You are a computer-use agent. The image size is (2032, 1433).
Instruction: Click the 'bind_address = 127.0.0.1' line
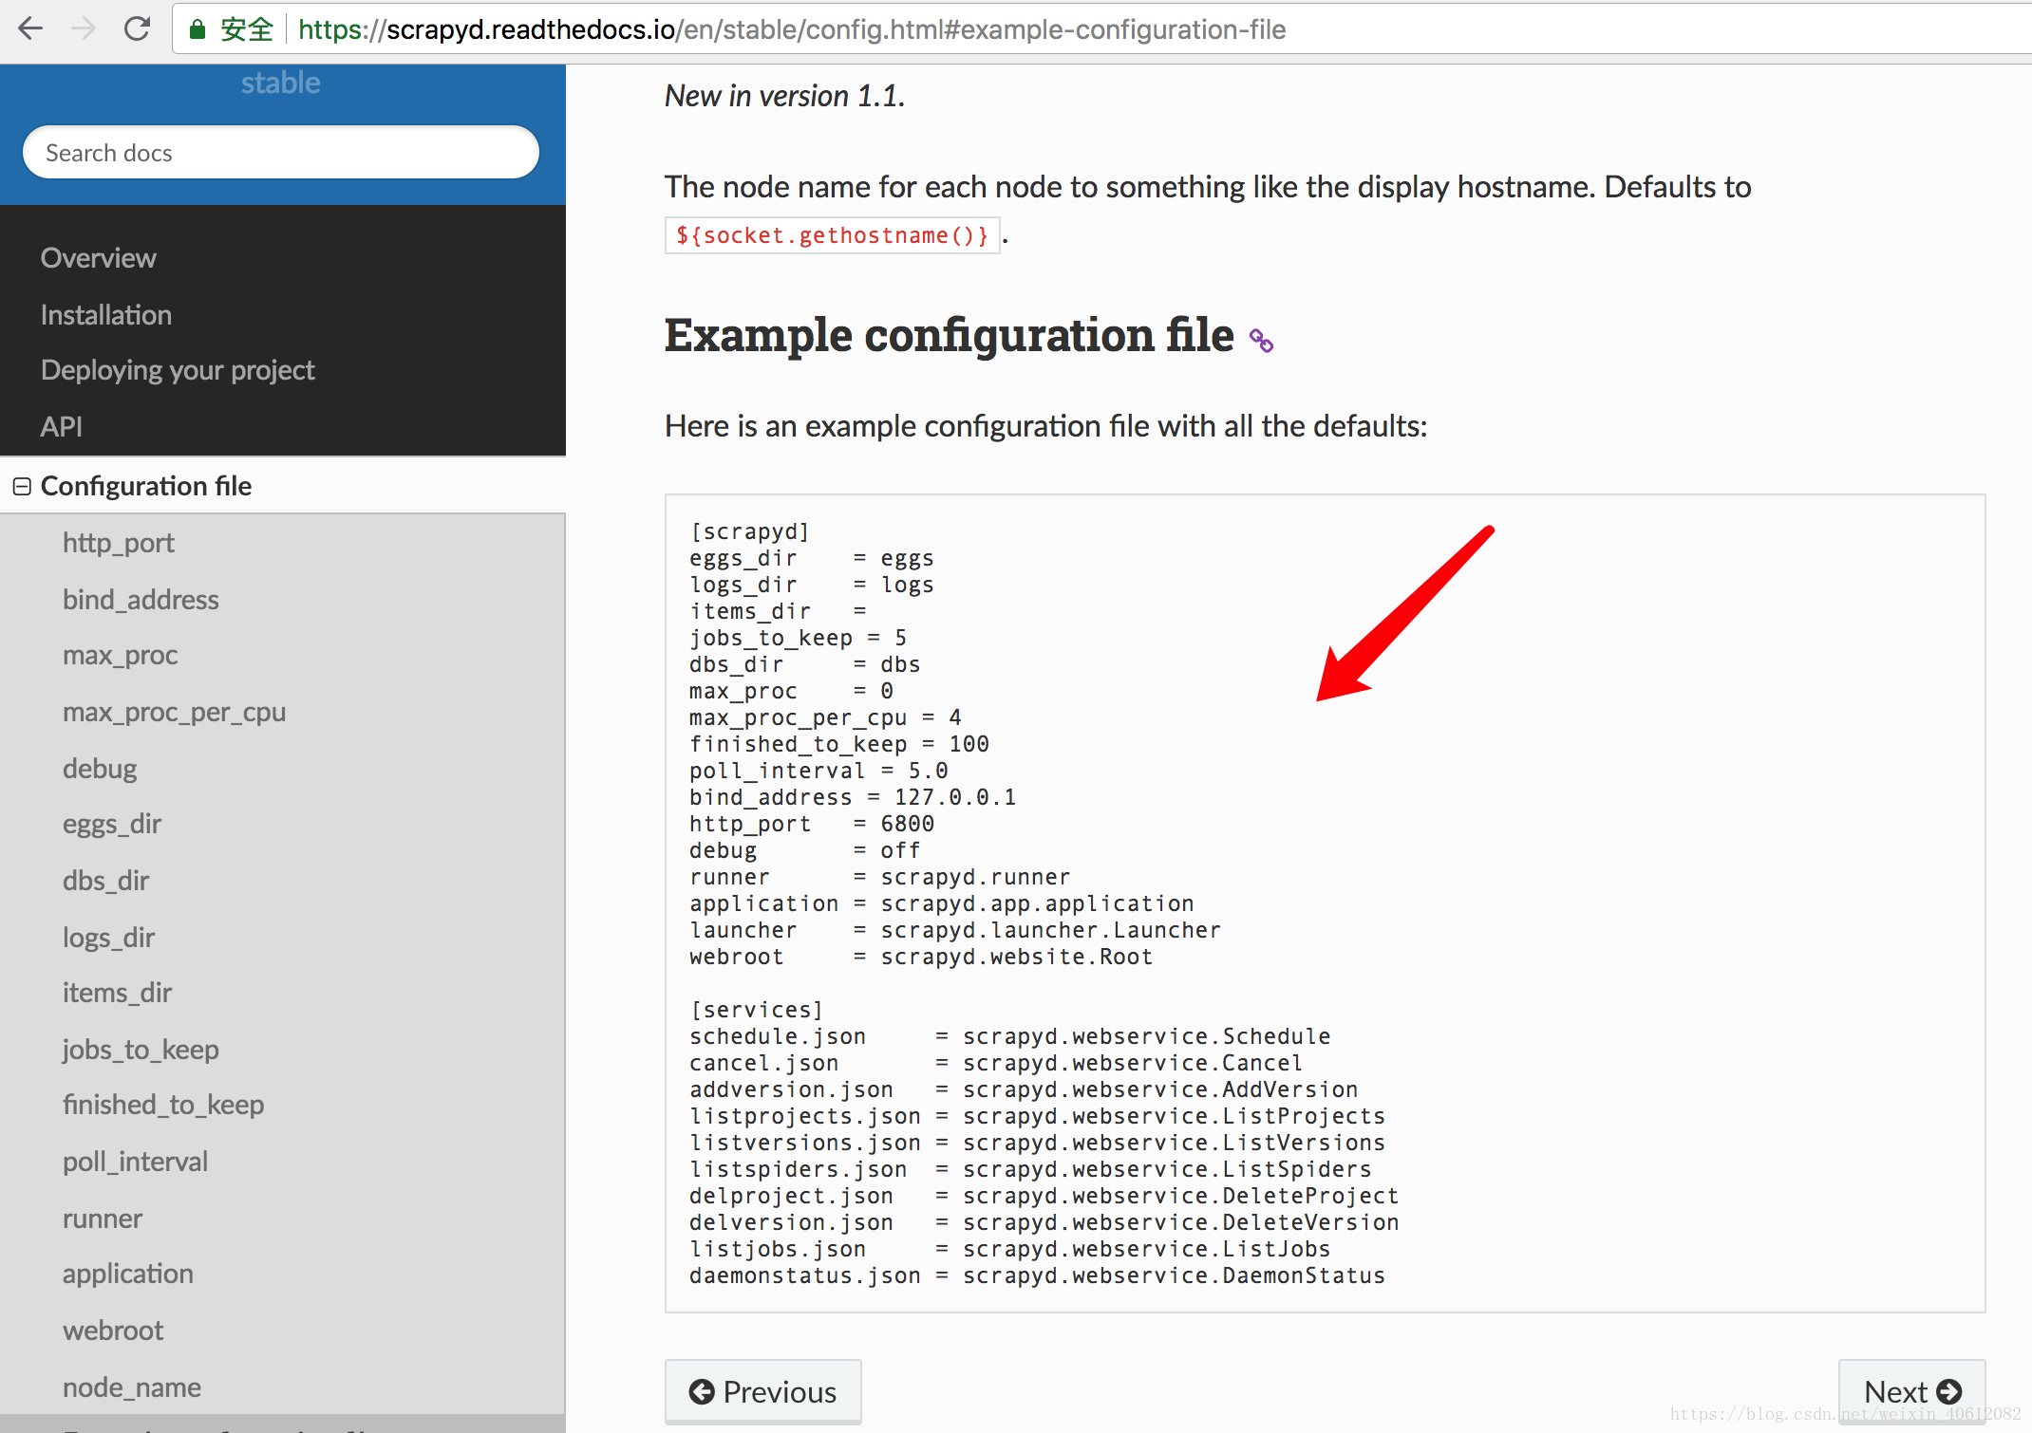tap(853, 797)
